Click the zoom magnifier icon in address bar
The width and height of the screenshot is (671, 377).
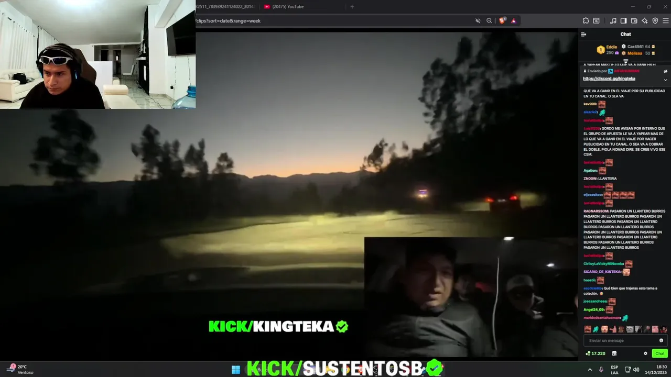pos(489,21)
